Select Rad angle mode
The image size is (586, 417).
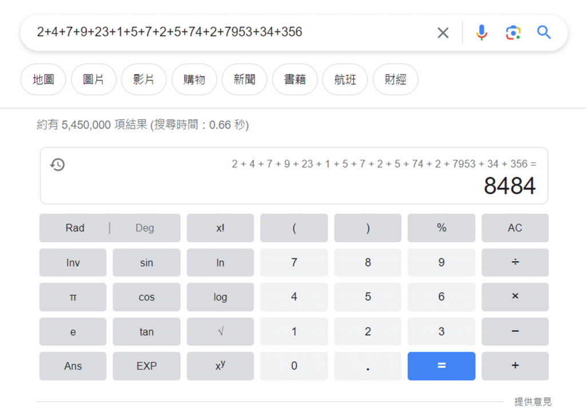point(75,228)
